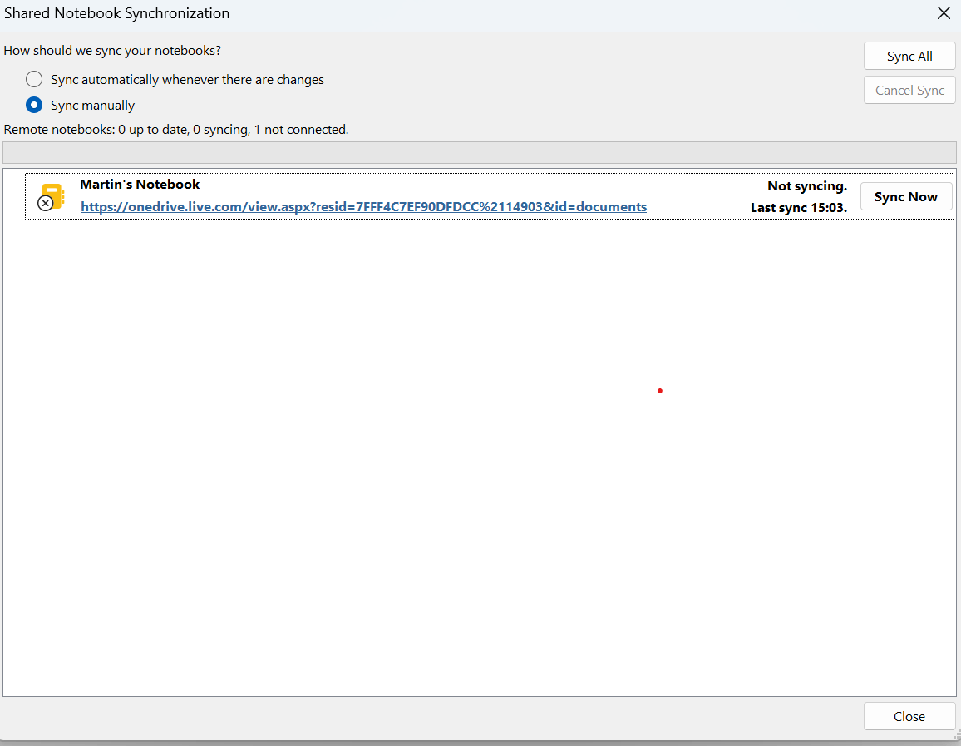Click the Martin's Notebook sync-error icon
Screen dimensions: 961x746
point(52,197)
